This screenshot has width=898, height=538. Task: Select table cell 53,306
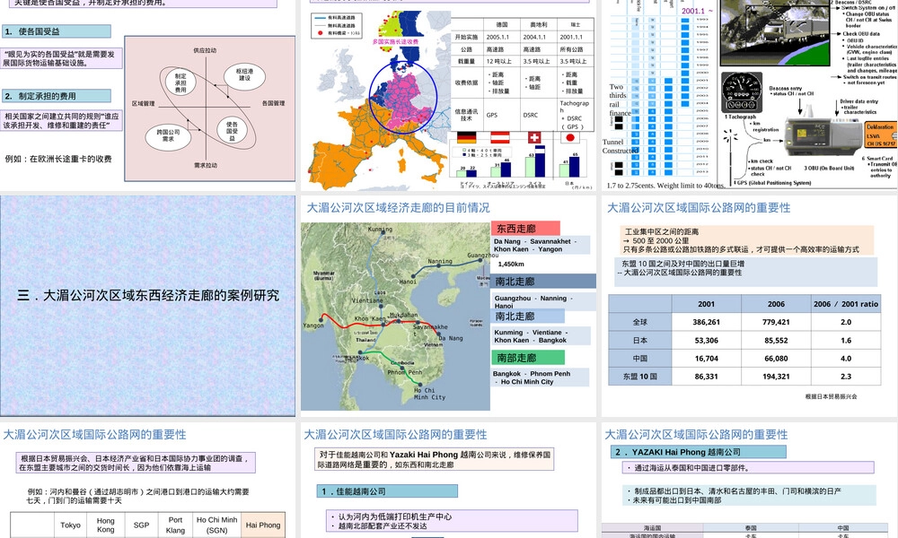pos(706,340)
